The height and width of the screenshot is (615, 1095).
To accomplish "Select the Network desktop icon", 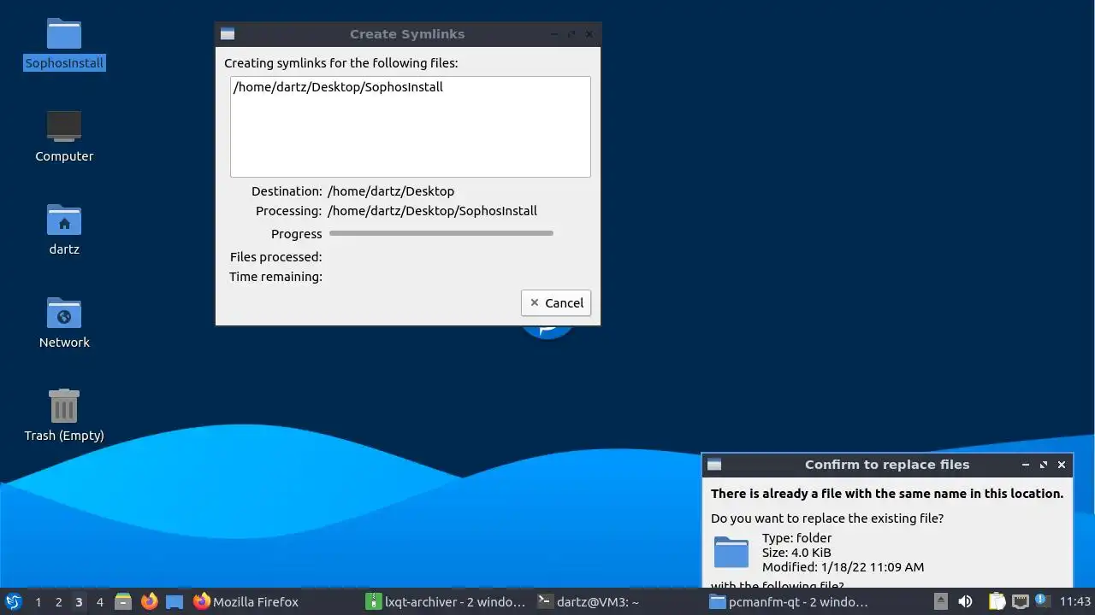I will [64, 323].
